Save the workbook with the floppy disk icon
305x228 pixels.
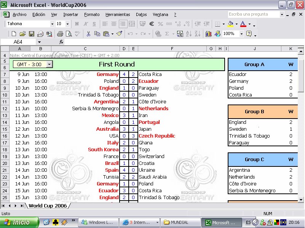click(x=32, y=34)
